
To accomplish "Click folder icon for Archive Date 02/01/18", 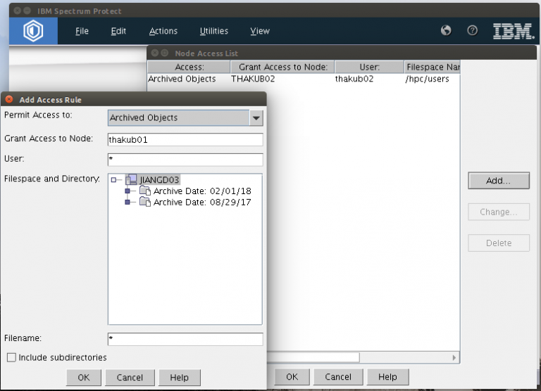I will tap(144, 191).
